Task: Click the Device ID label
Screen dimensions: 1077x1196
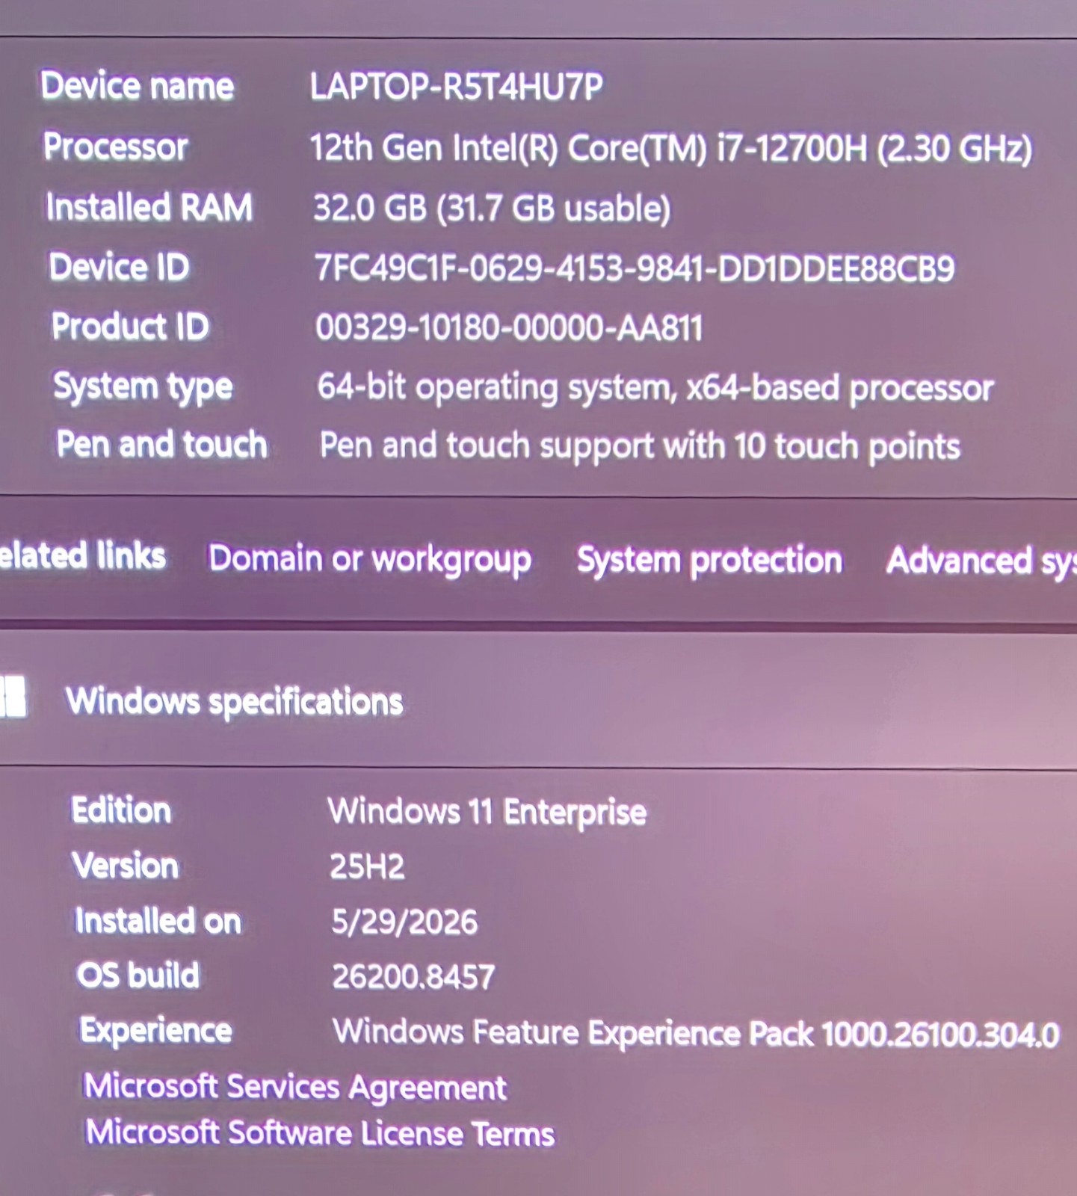Action: (120, 266)
